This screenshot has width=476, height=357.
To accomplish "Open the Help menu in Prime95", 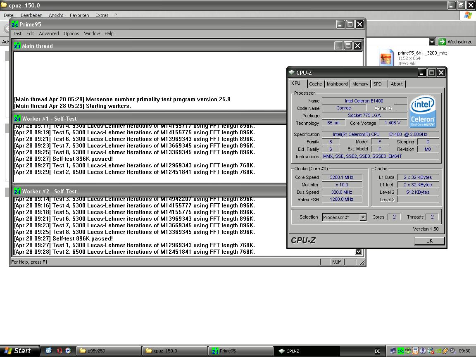I will tap(109, 33).
